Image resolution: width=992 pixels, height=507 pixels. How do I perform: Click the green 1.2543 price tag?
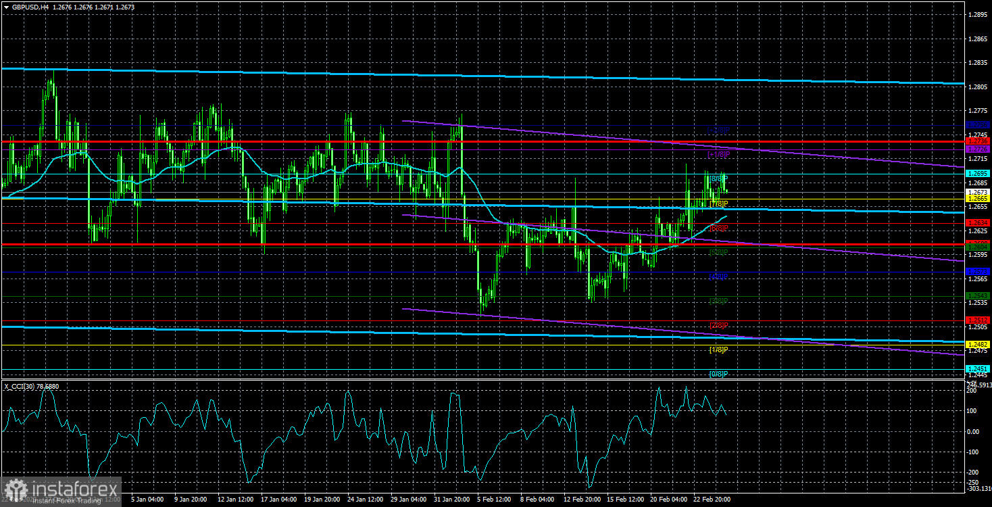(x=978, y=295)
